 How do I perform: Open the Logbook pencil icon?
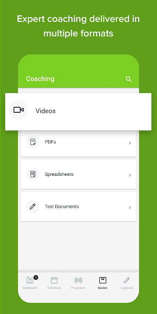tap(126, 280)
